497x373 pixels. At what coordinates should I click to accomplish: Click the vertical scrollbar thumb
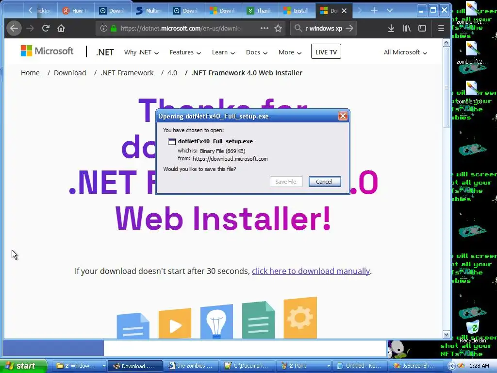447,87
